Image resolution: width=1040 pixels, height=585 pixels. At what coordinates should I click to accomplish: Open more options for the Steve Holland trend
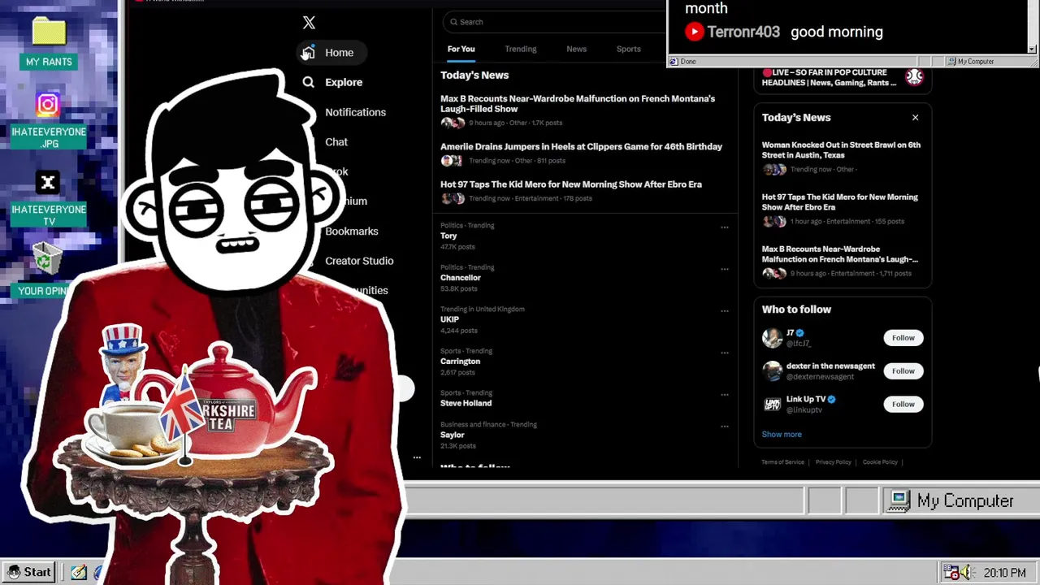click(x=725, y=395)
